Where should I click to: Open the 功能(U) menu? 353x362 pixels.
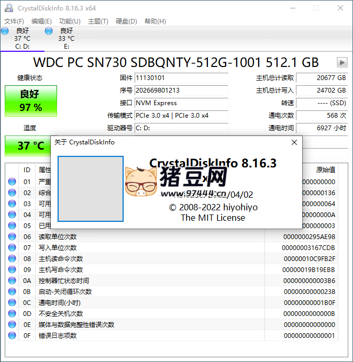(70, 21)
